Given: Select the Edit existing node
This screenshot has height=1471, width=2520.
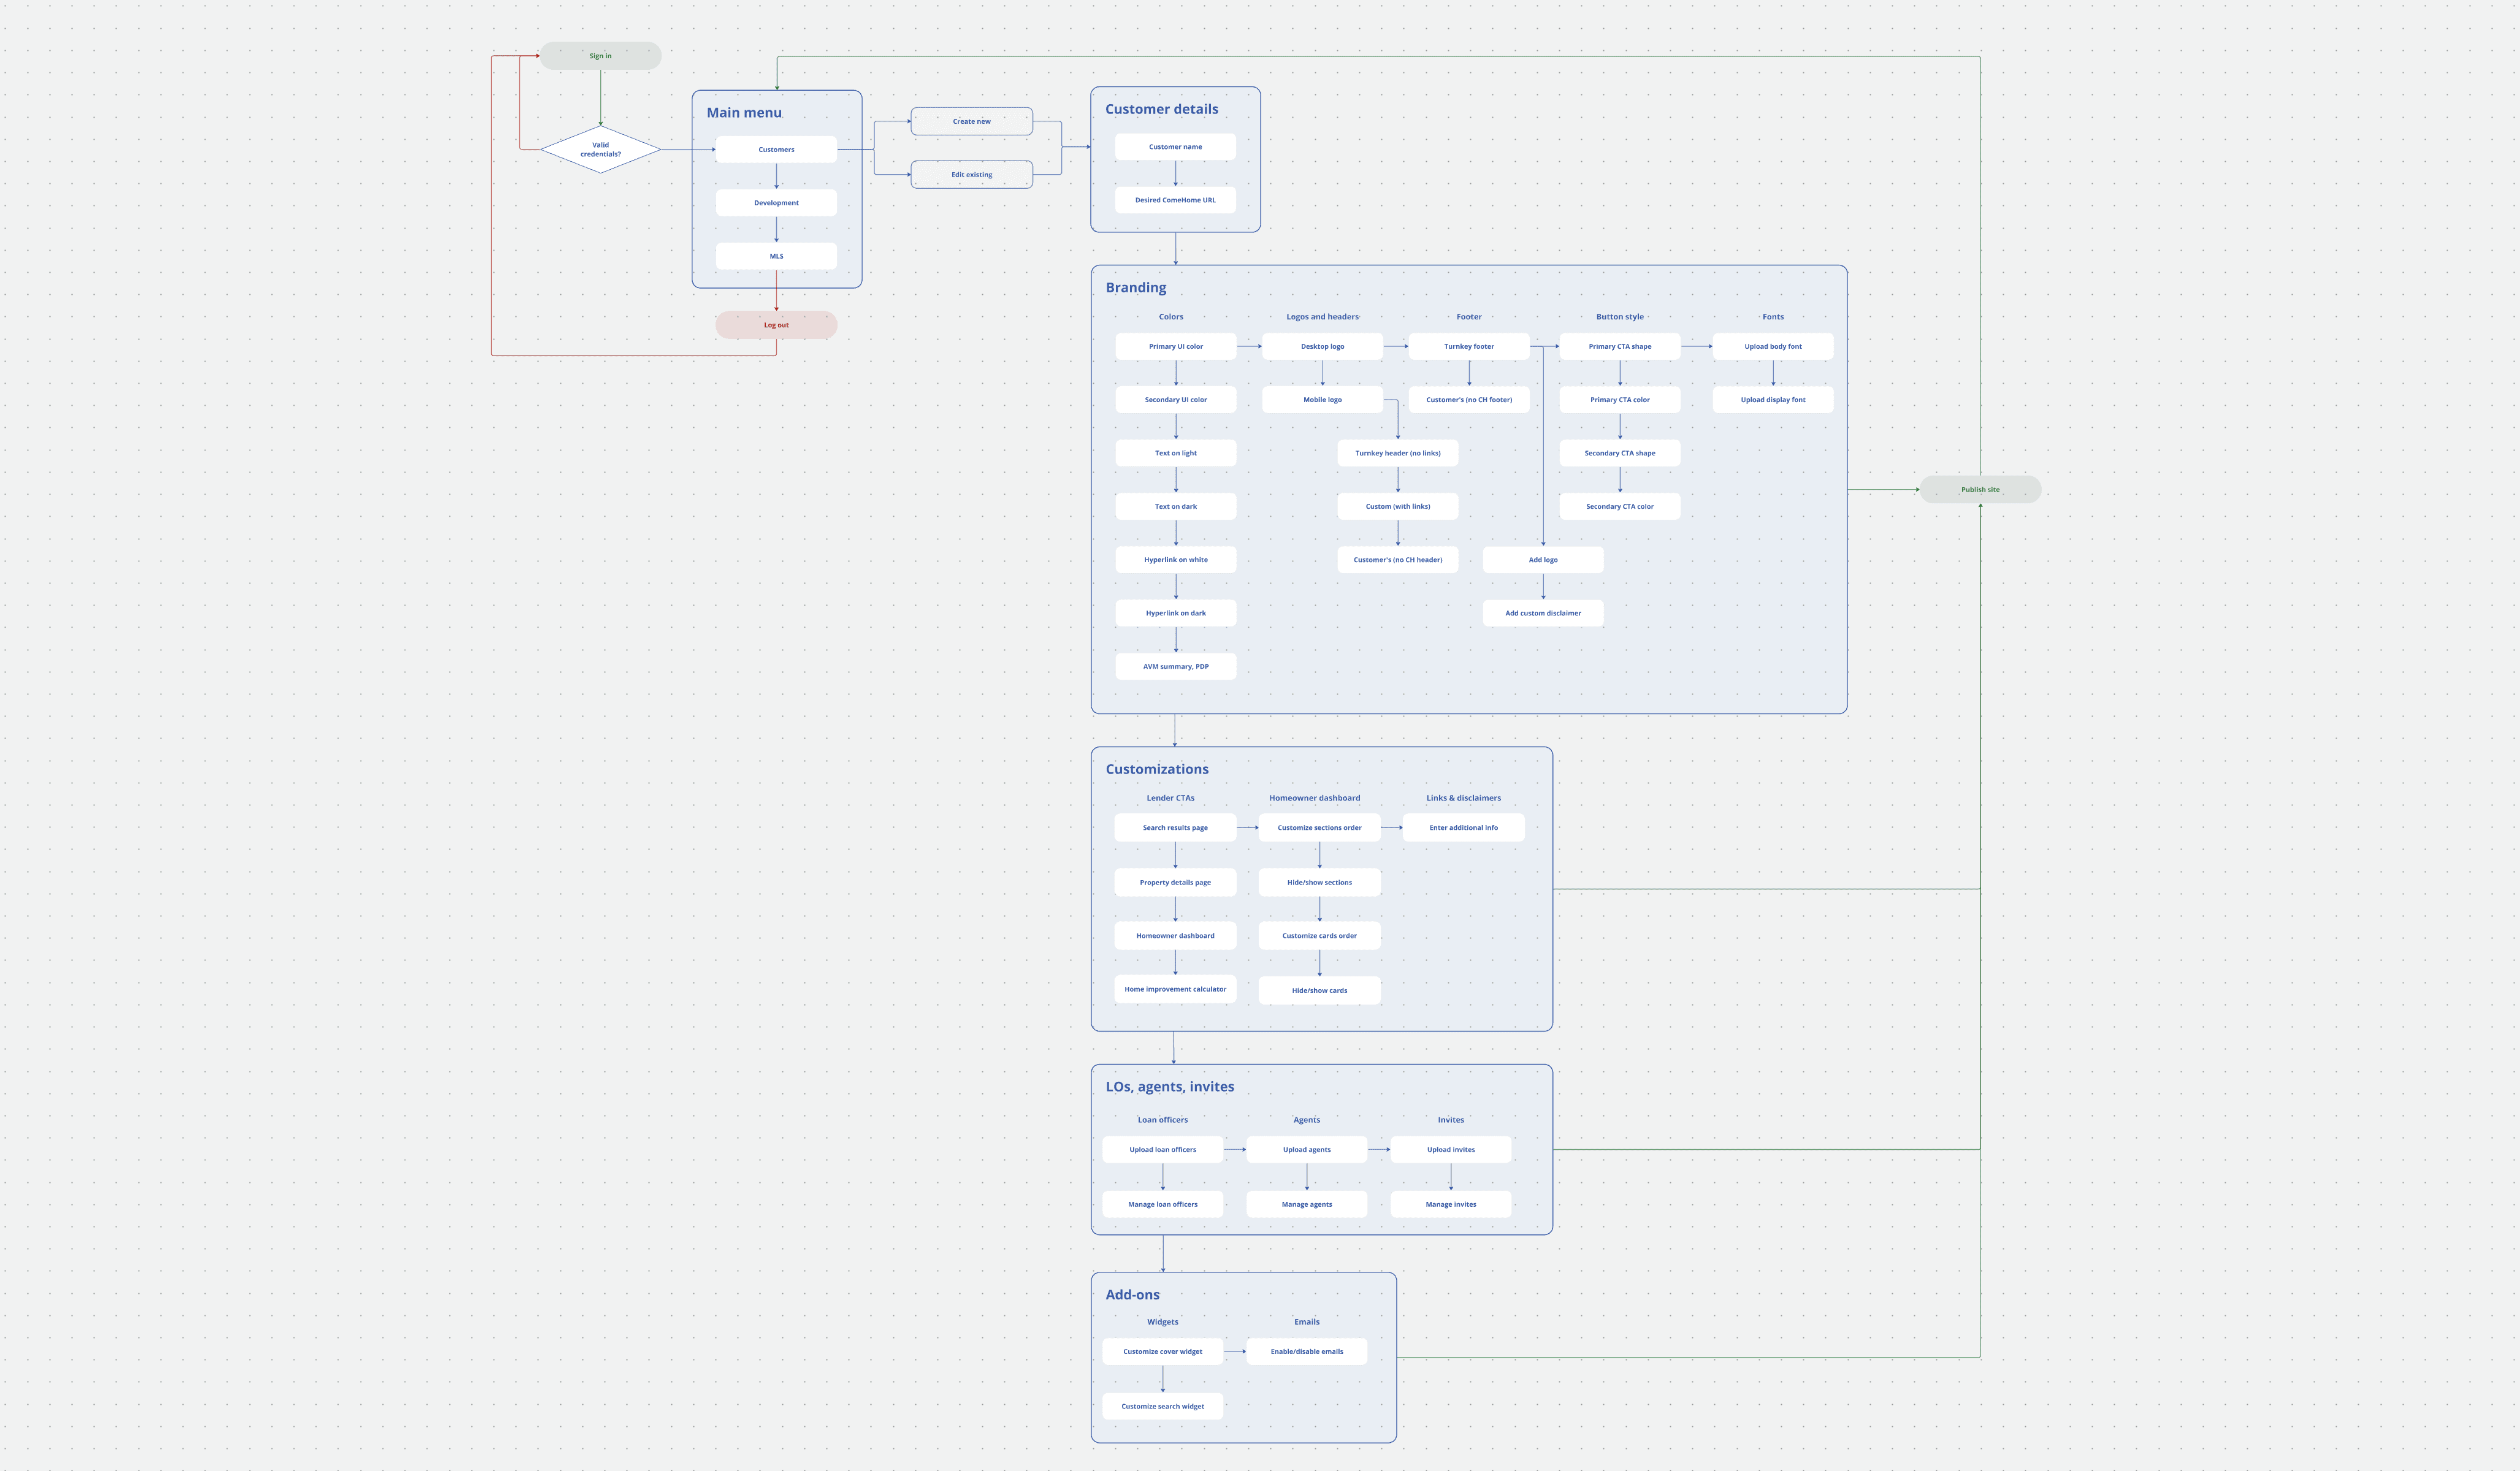Looking at the screenshot, I should tap(971, 175).
